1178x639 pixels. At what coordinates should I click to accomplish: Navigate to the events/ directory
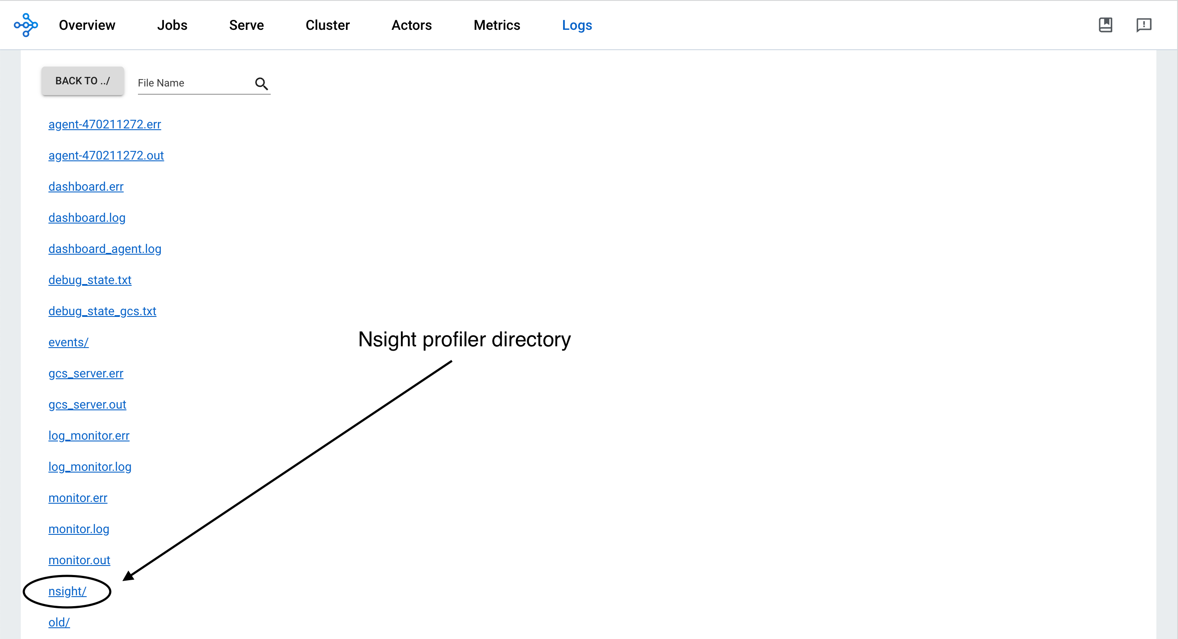[67, 342]
